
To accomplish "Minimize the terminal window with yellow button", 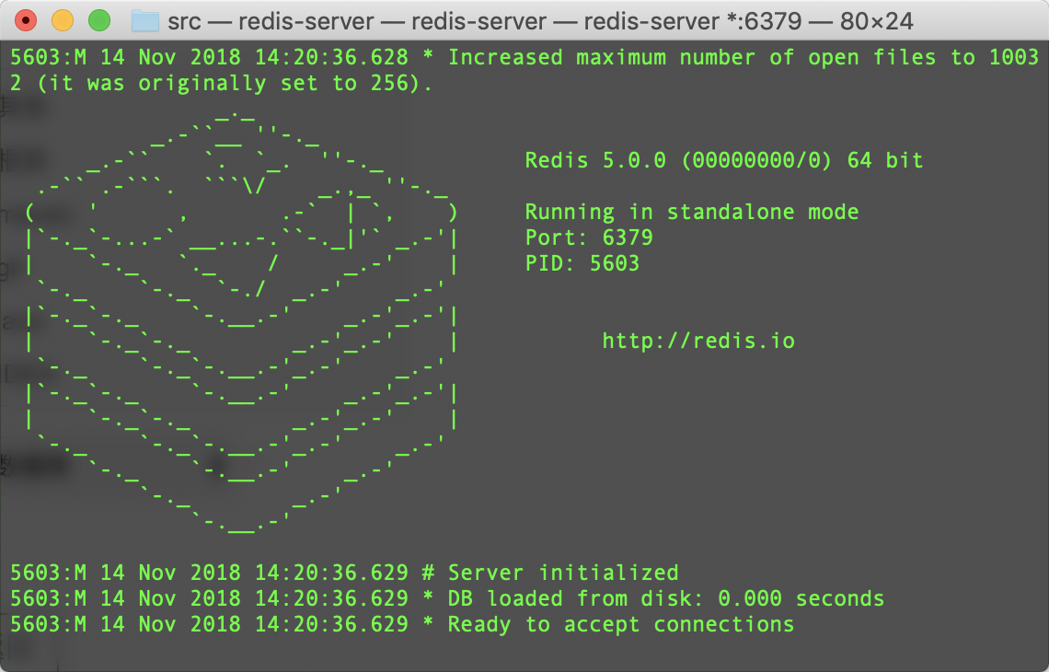I will 63,21.
